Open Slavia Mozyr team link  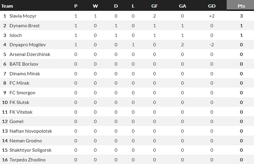coord(23,16)
